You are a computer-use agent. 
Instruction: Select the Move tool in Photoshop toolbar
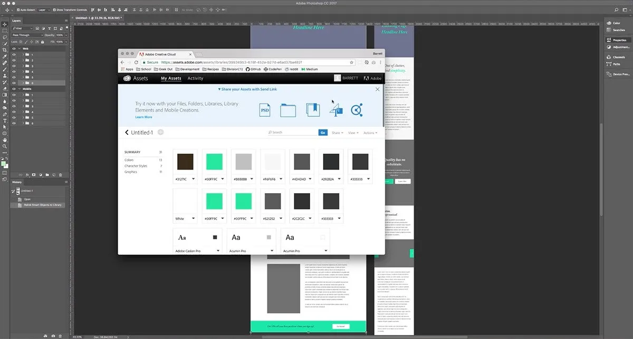click(x=5, y=25)
